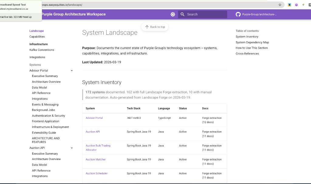The width and height of the screenshot is (311, 184).
Task: Open Background Jobs page
Action: pyautogui.click(x=43, y=110)
